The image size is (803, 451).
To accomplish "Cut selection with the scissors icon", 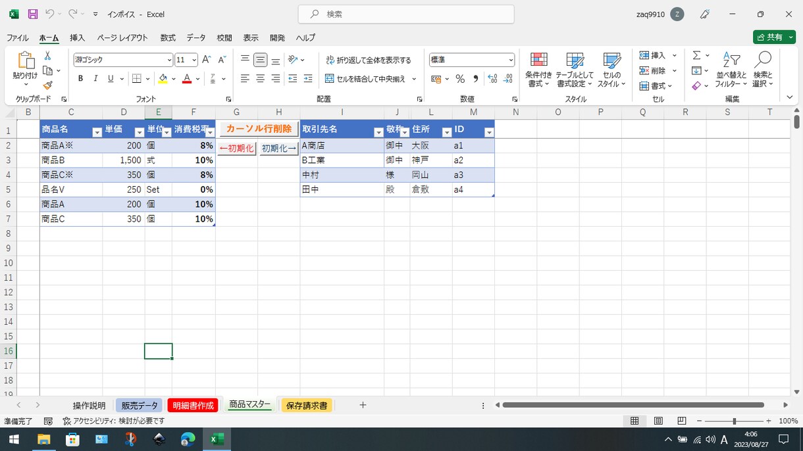I will pos(47,56).
